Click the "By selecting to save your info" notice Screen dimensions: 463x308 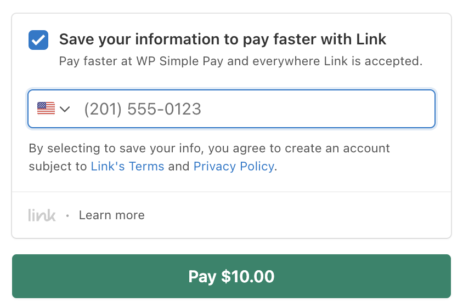[209, 157]
